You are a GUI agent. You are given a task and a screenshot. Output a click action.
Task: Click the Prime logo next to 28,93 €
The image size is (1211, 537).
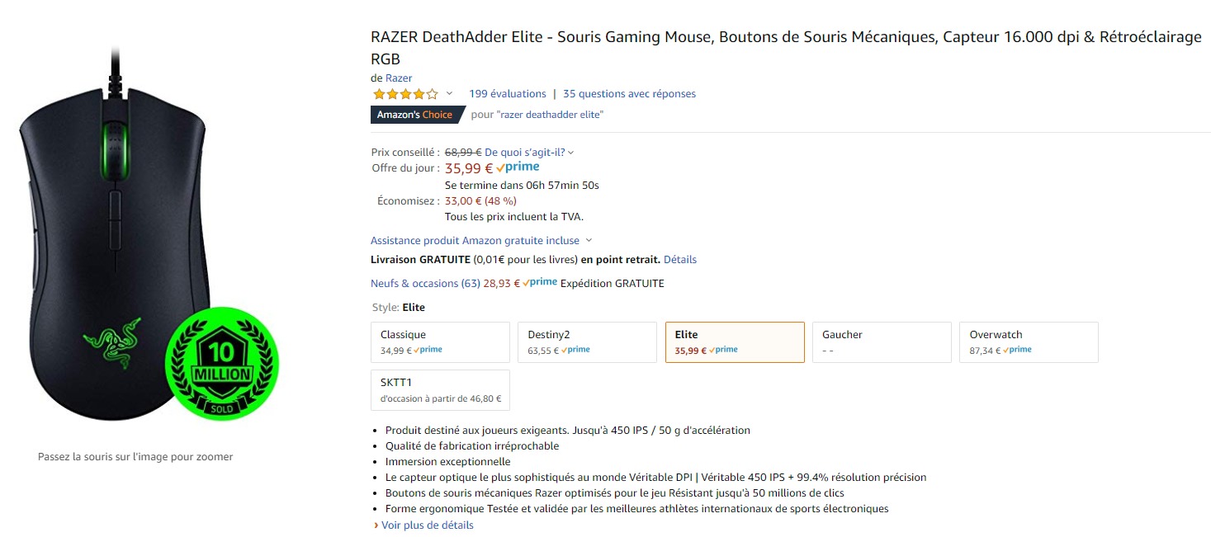(x=540, y=283)
